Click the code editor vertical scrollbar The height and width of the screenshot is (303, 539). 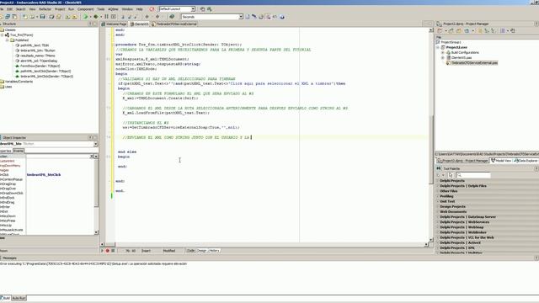(431, 135)
